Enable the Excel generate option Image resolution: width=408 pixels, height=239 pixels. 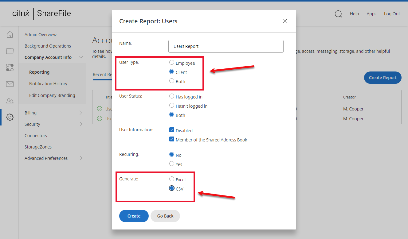pyautogui.click(x=172, y=179)
